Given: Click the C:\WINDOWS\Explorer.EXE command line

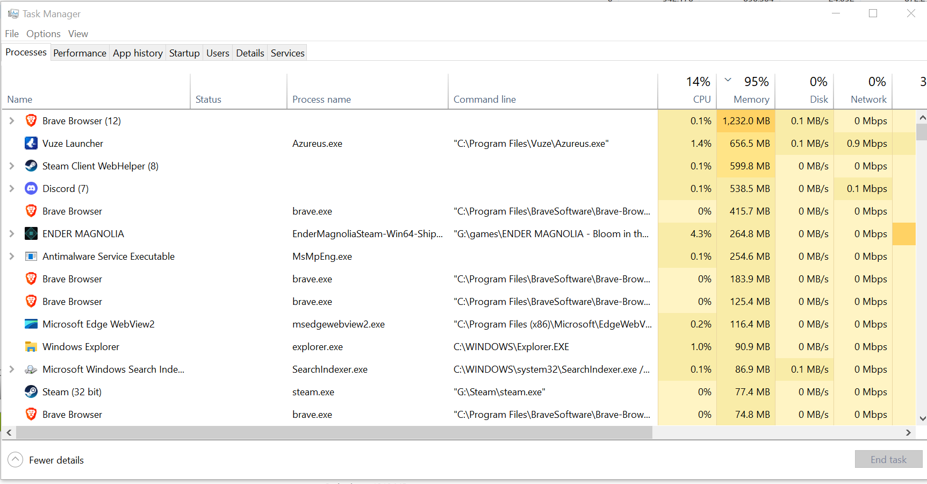Looking at the screenshot, I should point(511,347).
